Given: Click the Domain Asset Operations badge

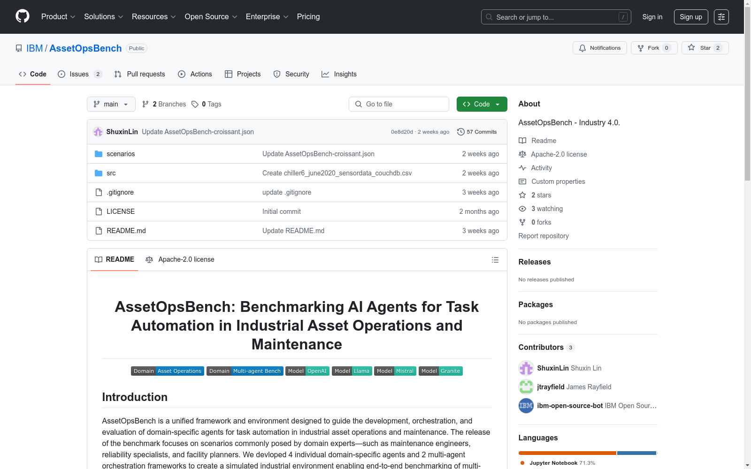Looking at the screenshot, I should click(168, 371).
